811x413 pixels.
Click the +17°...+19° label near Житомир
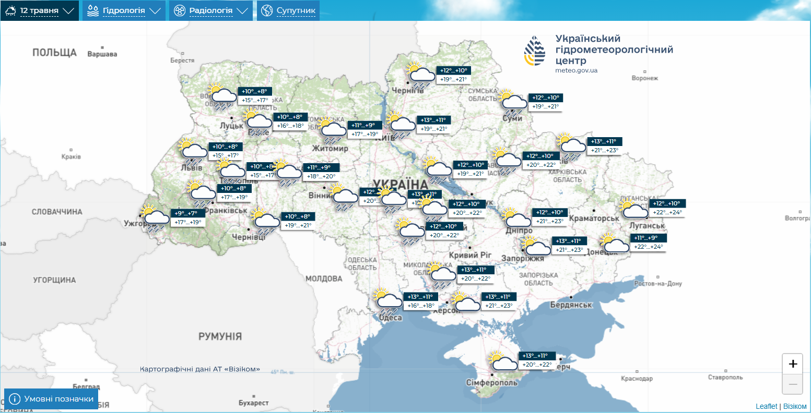pyautogui.click(x=365, y=134)
